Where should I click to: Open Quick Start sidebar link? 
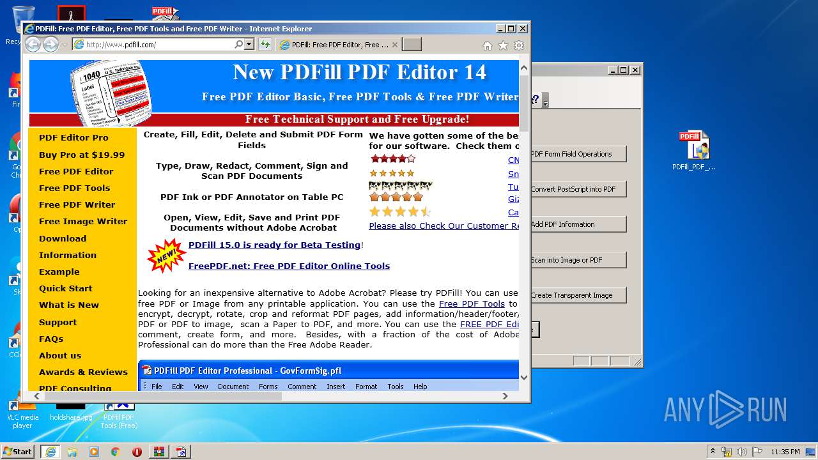point(65,288)
